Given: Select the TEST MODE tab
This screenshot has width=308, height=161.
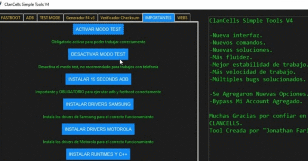Looking at the screenshot, I should coord(50,18).
